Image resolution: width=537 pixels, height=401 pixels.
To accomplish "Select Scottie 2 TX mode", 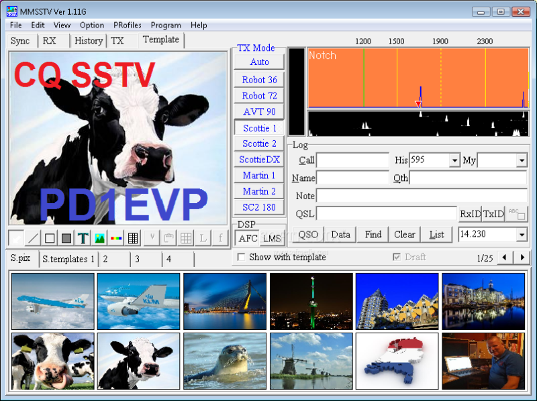I will (259, 144).
